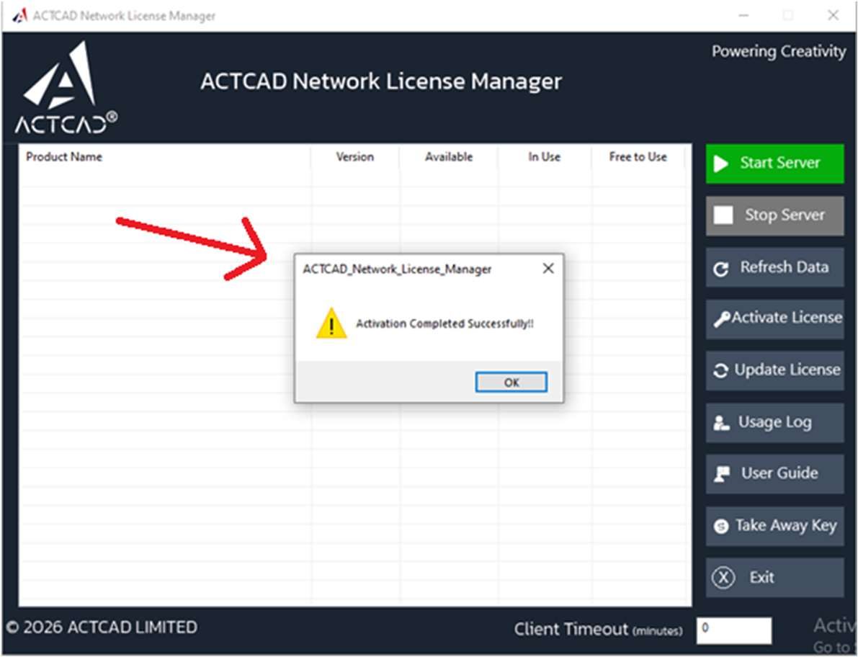
Task: Open the Activate License option
Action: (x=775, y=319)
